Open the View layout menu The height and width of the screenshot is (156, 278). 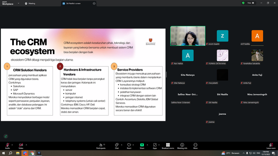(x=251, y=3)
